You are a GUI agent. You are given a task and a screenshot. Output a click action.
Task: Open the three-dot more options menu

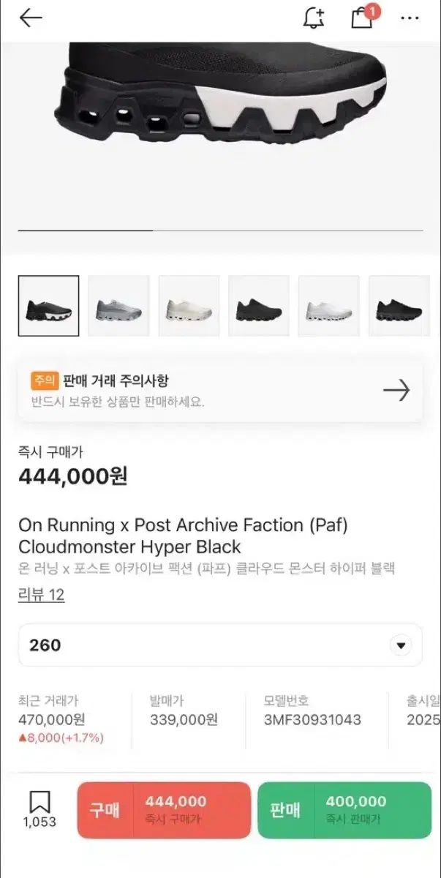(x=410, y=18)
